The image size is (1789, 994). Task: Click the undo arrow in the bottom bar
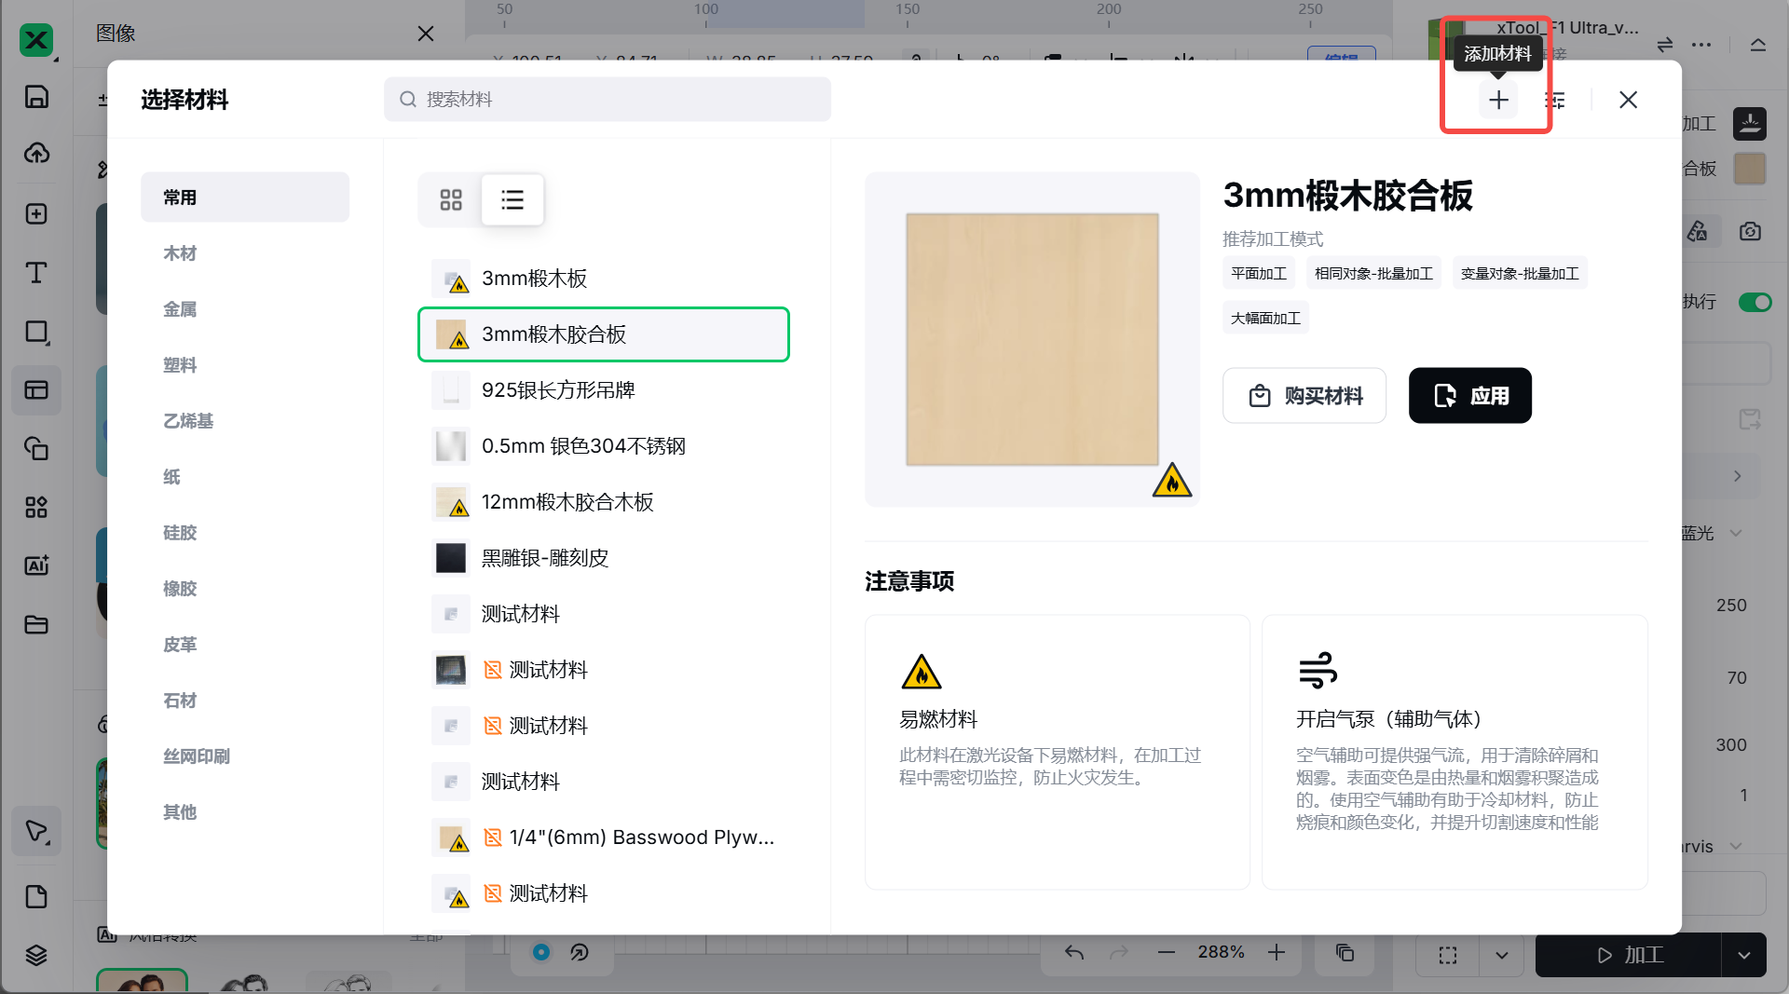[x=1074, y=952]
